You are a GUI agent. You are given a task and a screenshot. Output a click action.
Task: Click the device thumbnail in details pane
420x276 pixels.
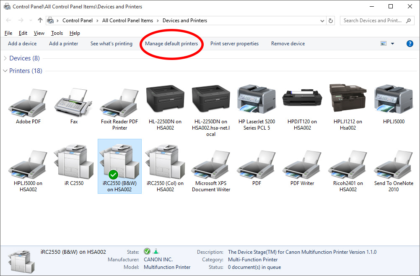[21, 261]
